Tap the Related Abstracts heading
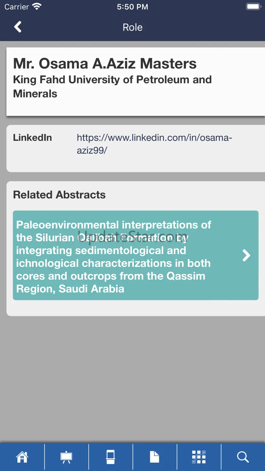 tap(59, 195)
